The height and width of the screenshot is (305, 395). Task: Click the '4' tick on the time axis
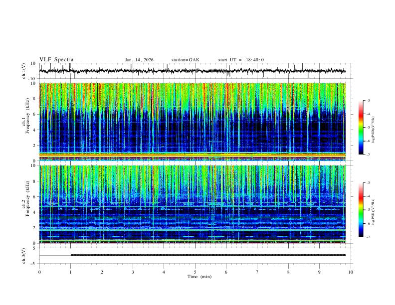point(164,272)
